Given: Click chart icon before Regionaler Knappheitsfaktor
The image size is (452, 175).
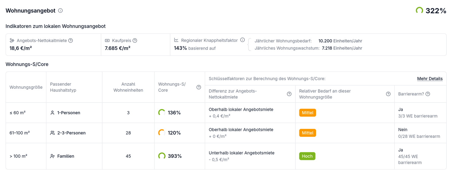Looking at the screenshot, I should coord(176,40).
